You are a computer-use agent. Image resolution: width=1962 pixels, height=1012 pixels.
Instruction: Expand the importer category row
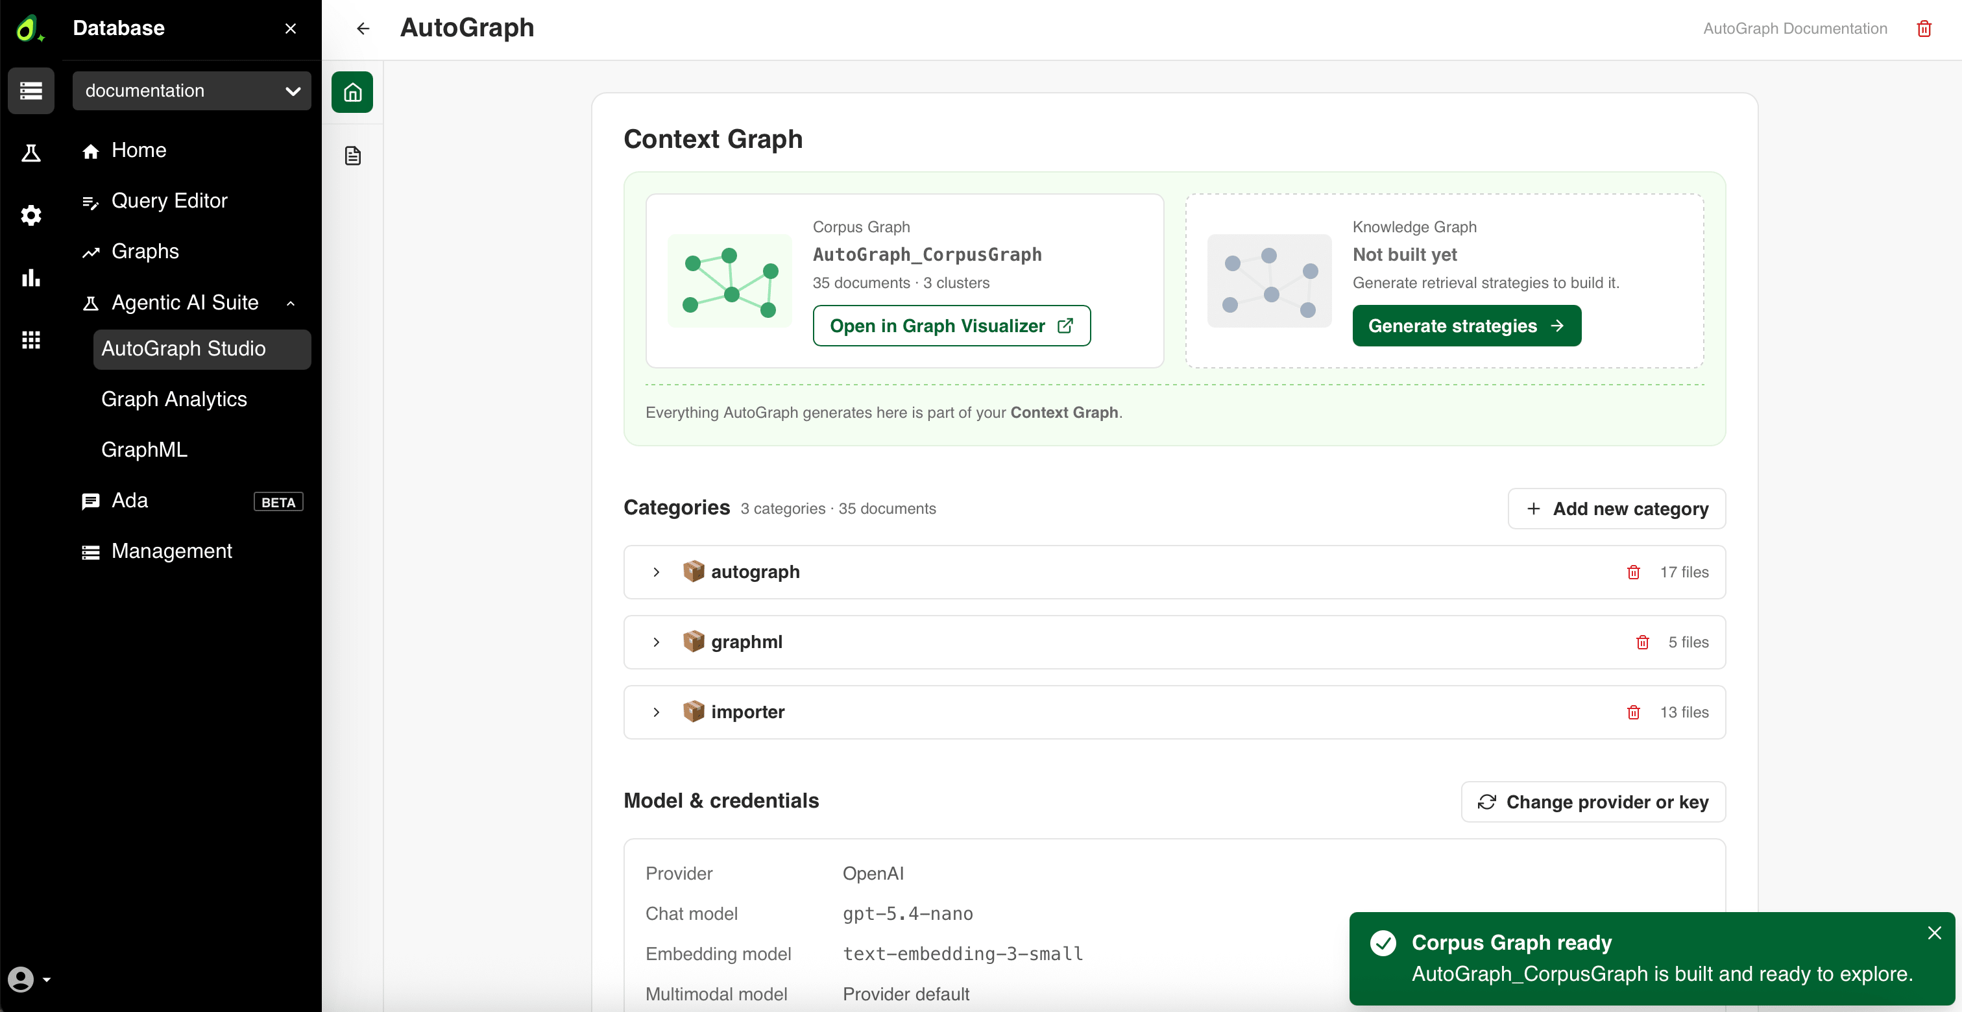coord(656,712)
